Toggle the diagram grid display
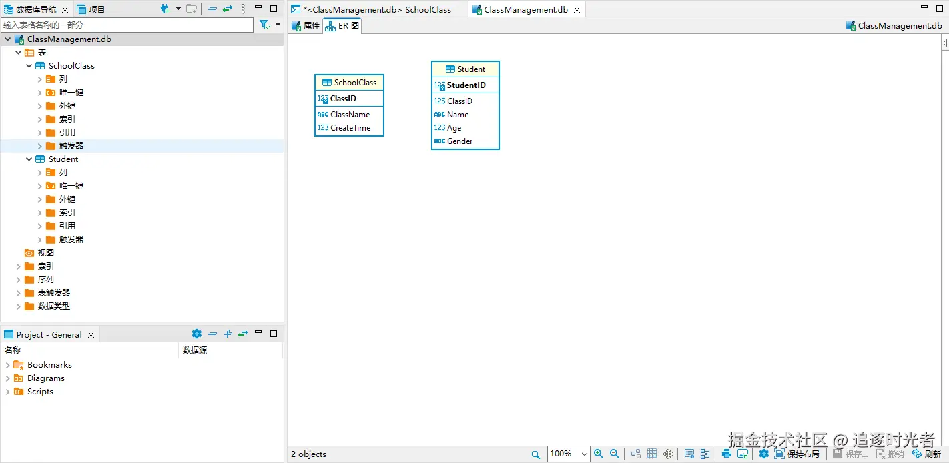Screen dimensions: 949x463 652,454
